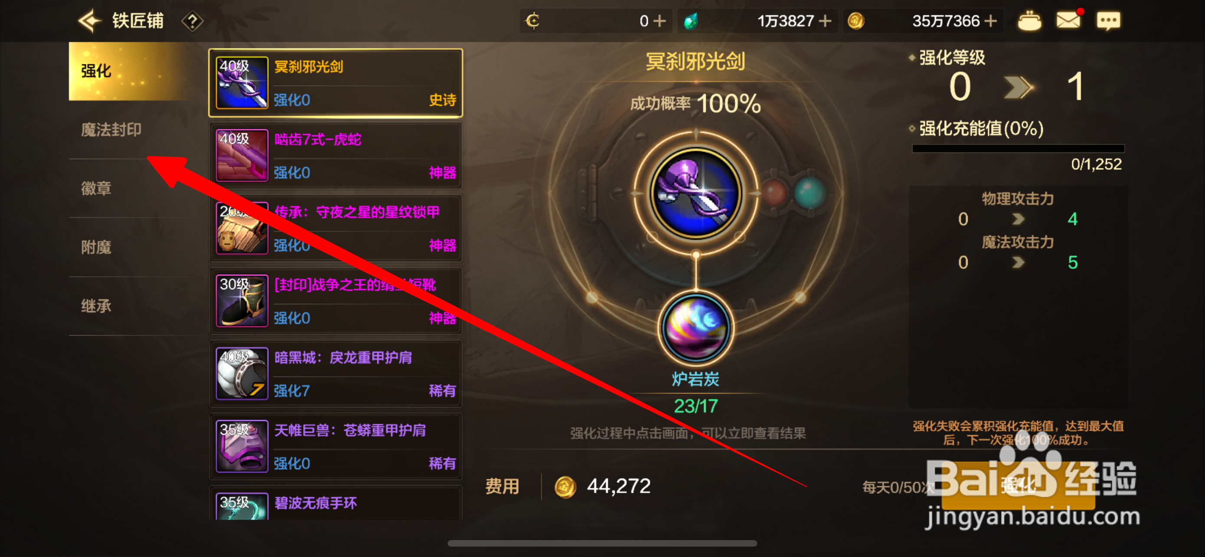This screenshot has height=557, width=1205.
Task: Tap the 强化充能值 progress bar
Action: coord(1018,149)
